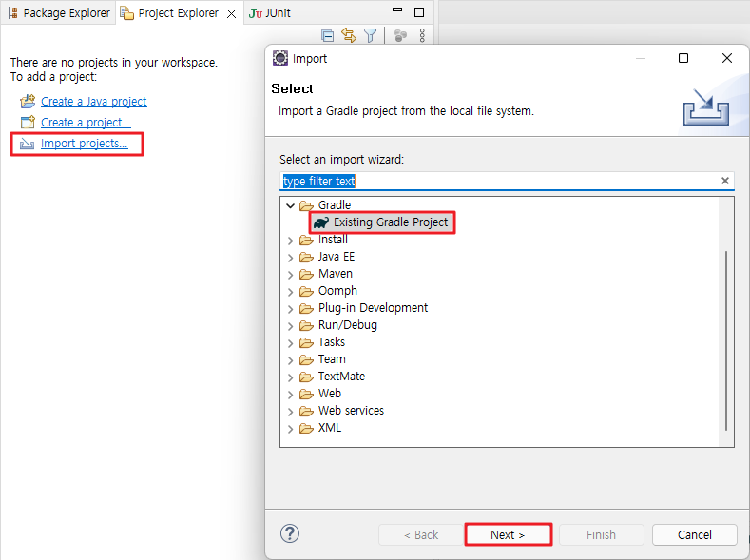The height and width of the screenshot is (560, 750).
Task: Maximize the Import dialog window
Action: click(683, 58)
